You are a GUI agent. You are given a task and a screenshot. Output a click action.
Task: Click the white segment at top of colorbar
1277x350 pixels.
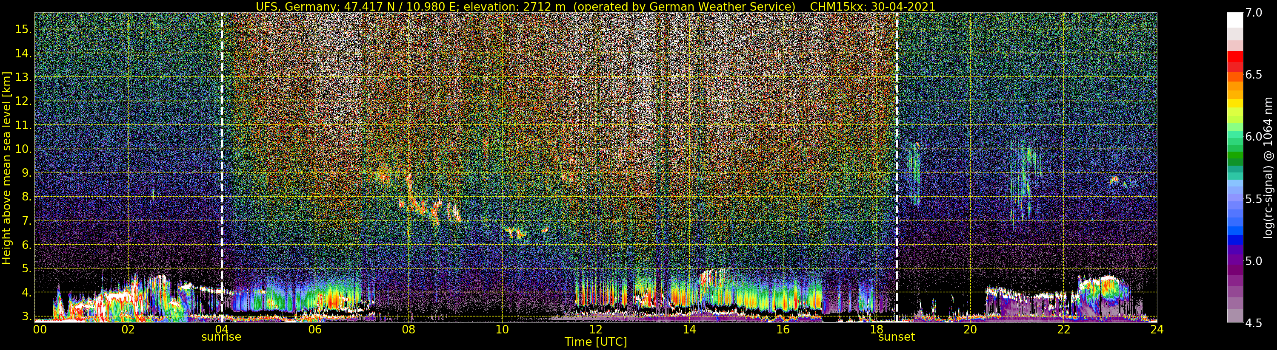(1235, 20)
